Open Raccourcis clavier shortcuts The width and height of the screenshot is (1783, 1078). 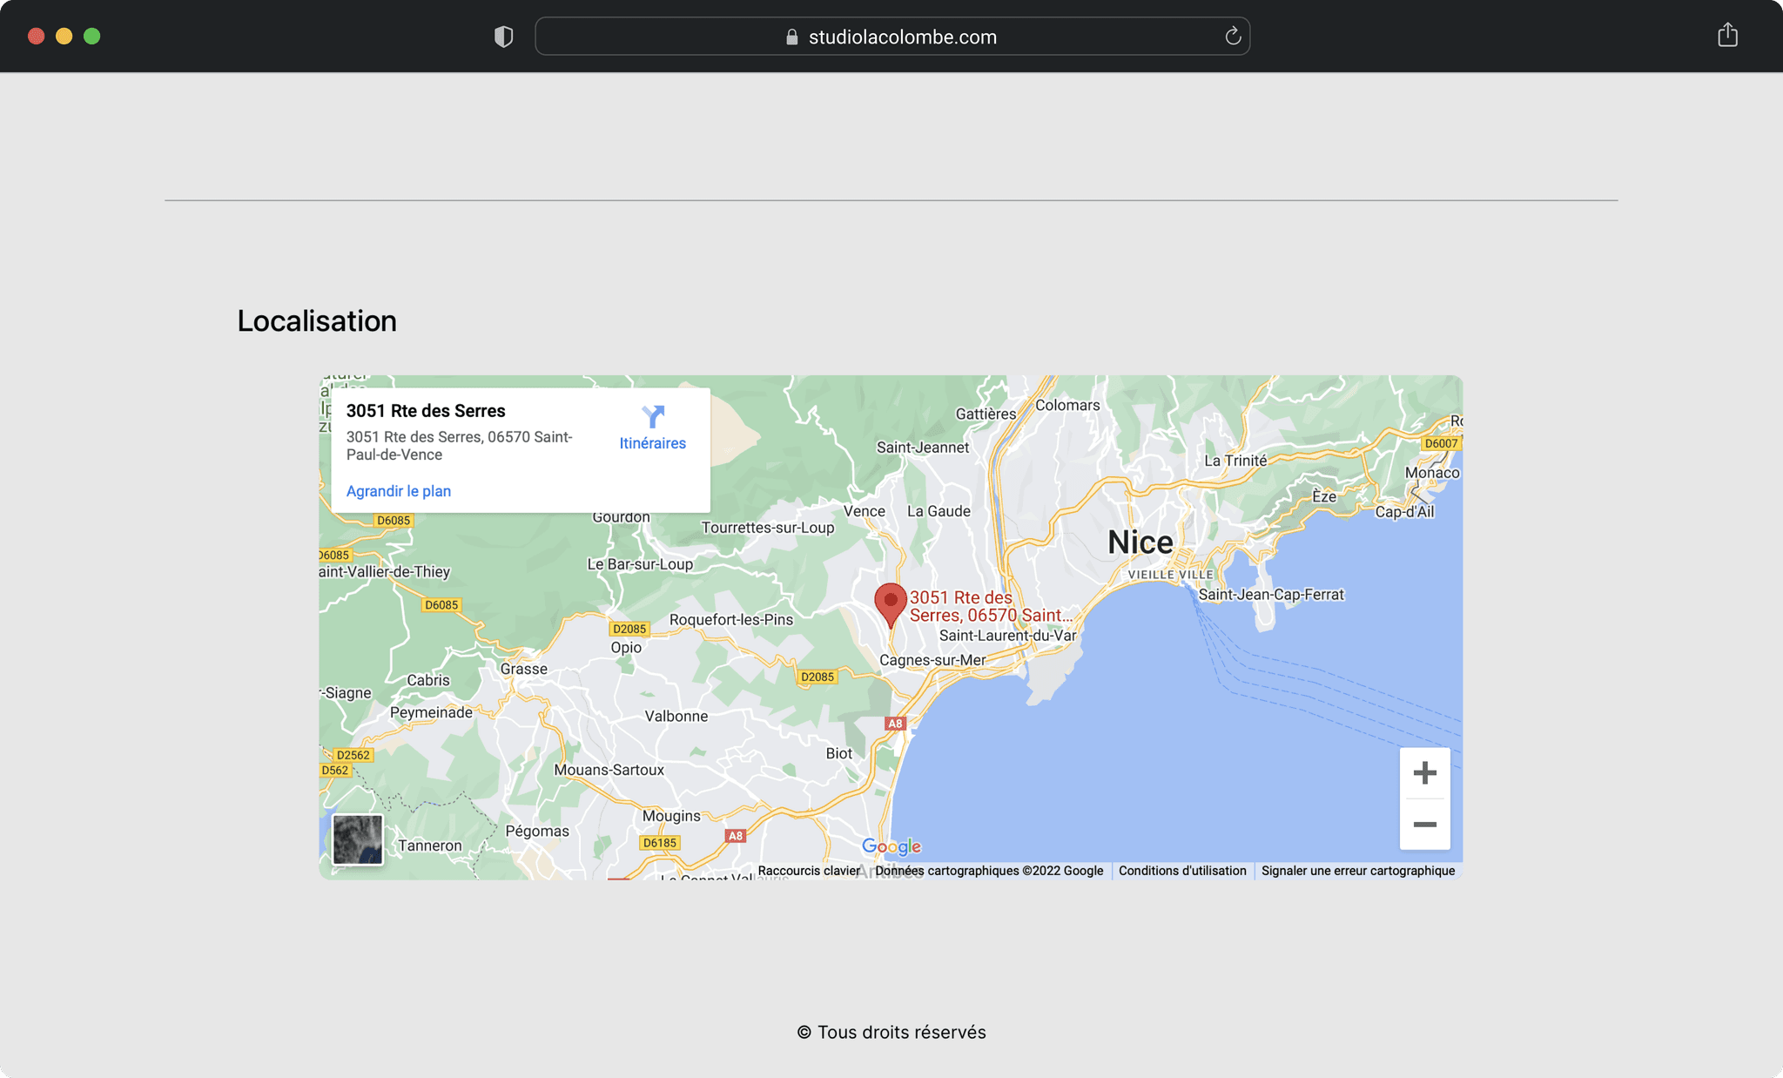pos(809,871)
